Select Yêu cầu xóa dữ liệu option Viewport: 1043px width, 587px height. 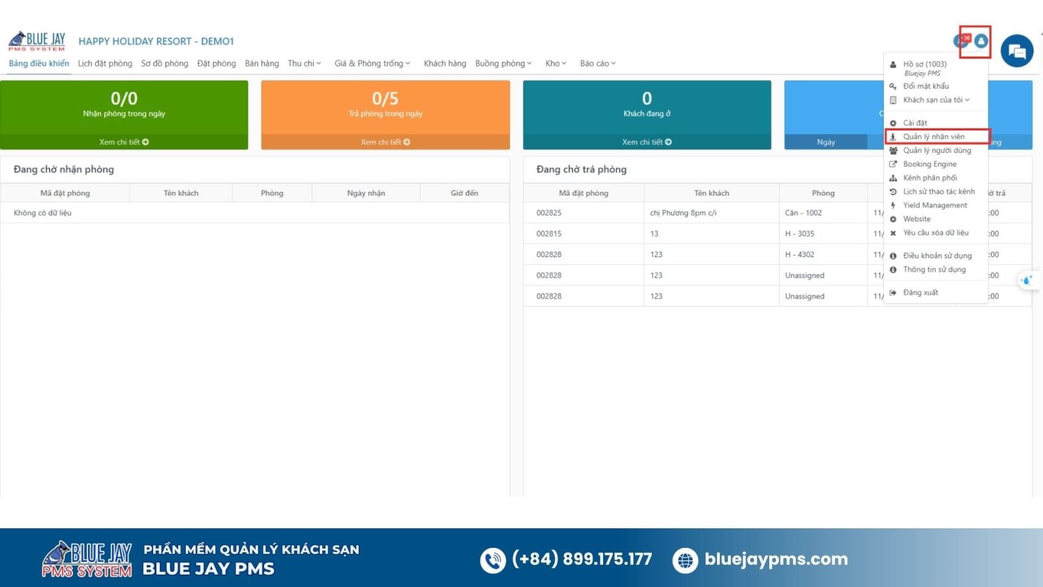(x=937, y=232)
